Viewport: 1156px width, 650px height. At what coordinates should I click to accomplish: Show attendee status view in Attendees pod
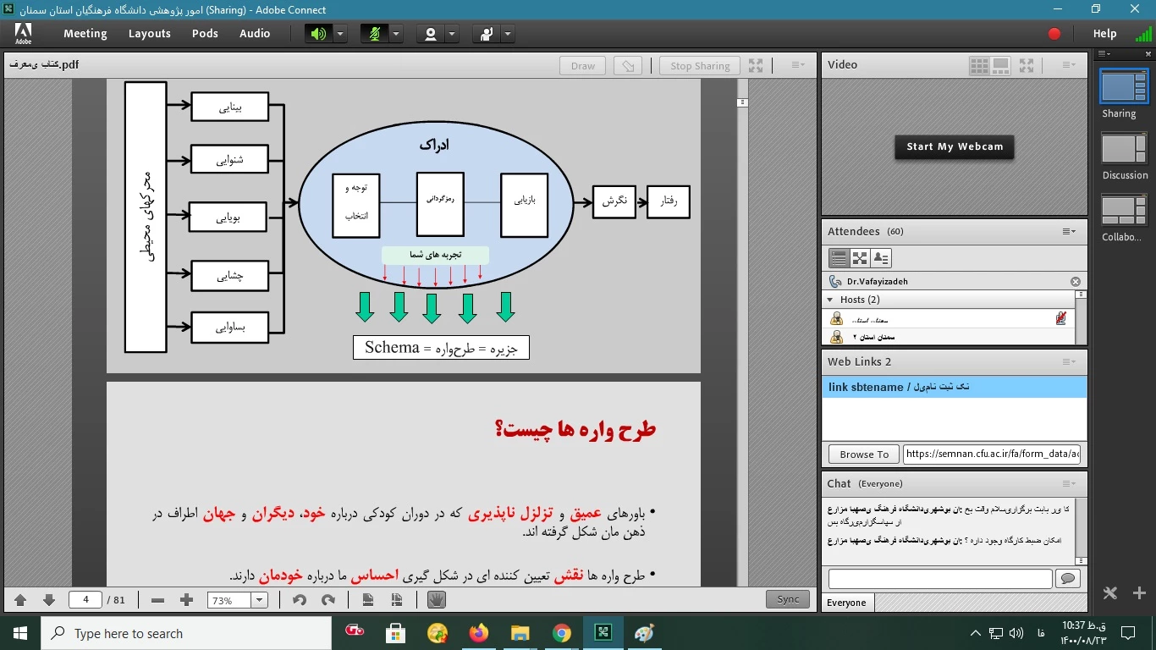pyautogui.click(x=881, y=258)
